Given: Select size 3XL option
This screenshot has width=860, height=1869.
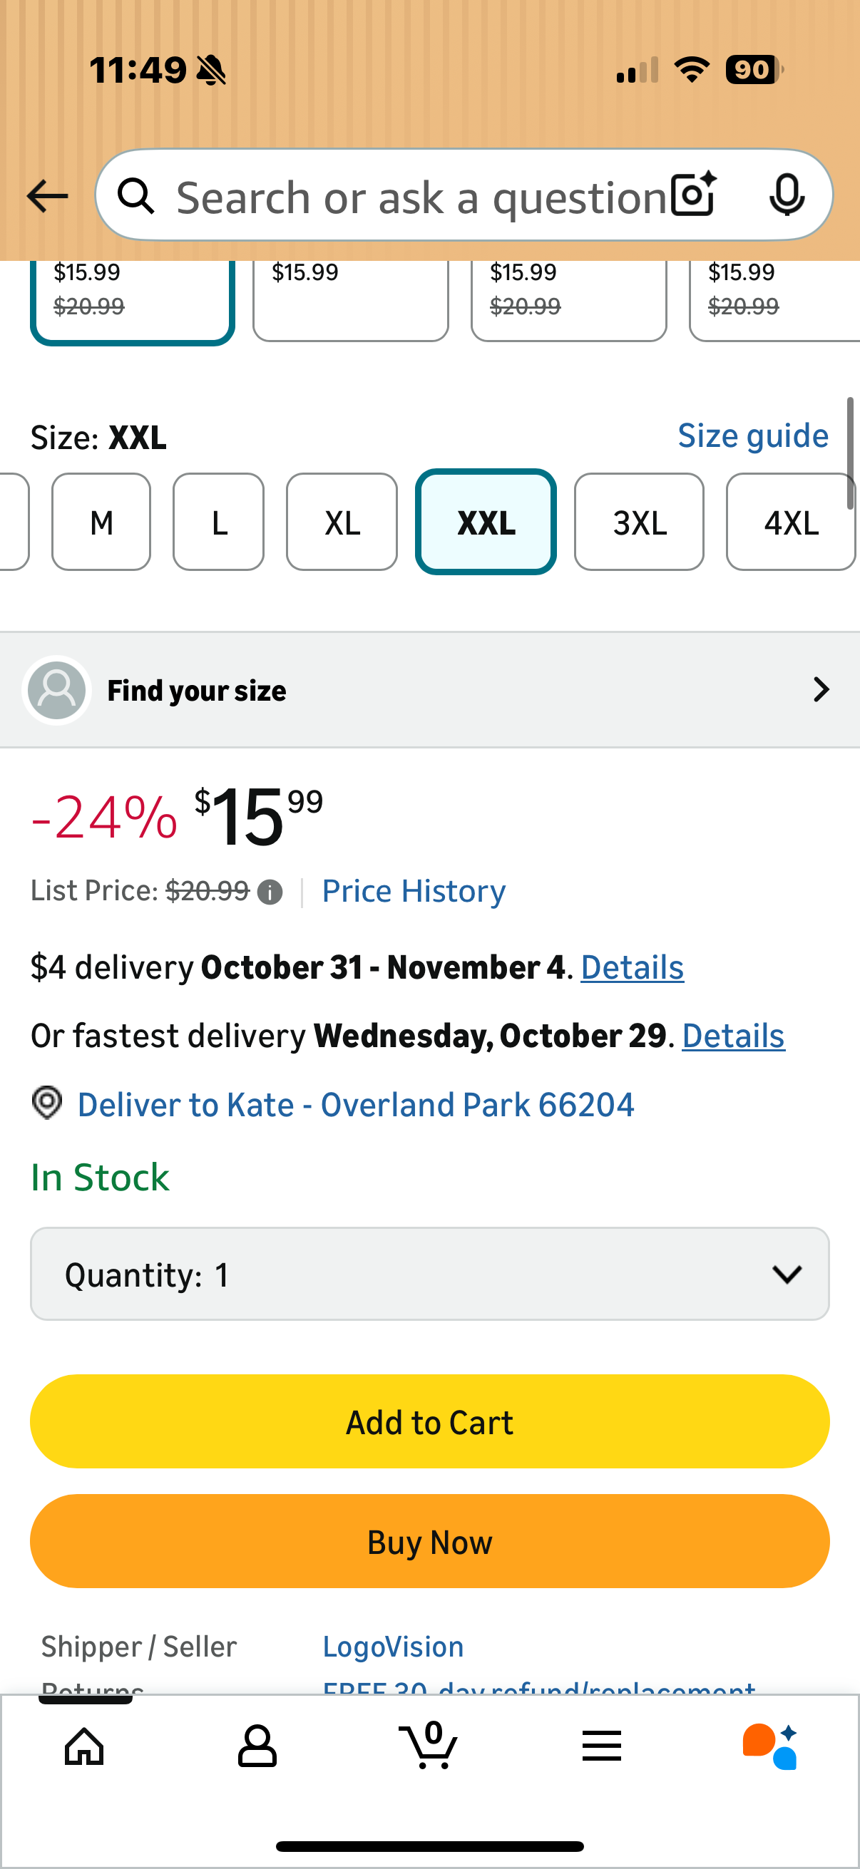Looking at the screenshot, I should (639, 522).
